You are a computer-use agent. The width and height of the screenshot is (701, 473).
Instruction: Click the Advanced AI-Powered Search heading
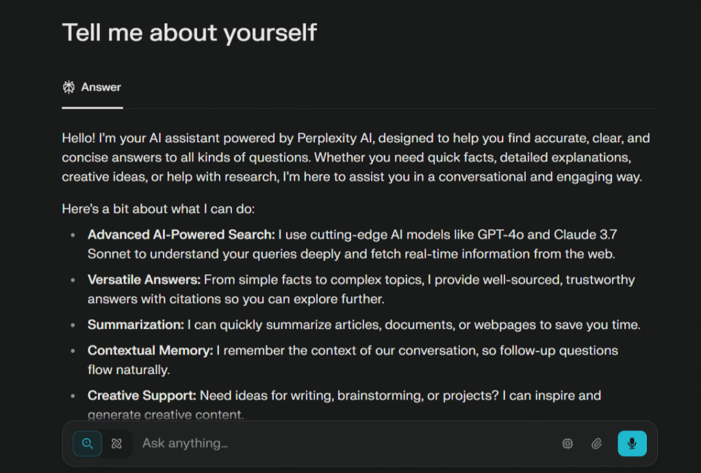pos(181,234)
